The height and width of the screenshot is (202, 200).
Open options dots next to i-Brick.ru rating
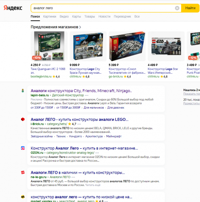[79, 124]
